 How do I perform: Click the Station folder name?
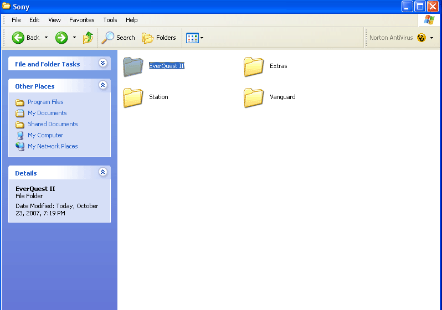coord(159,97)
